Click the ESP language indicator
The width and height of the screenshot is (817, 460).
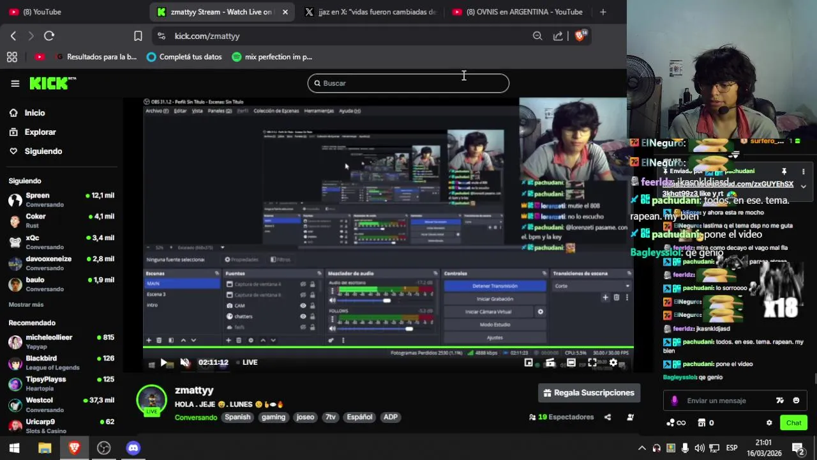pos(732,448)
